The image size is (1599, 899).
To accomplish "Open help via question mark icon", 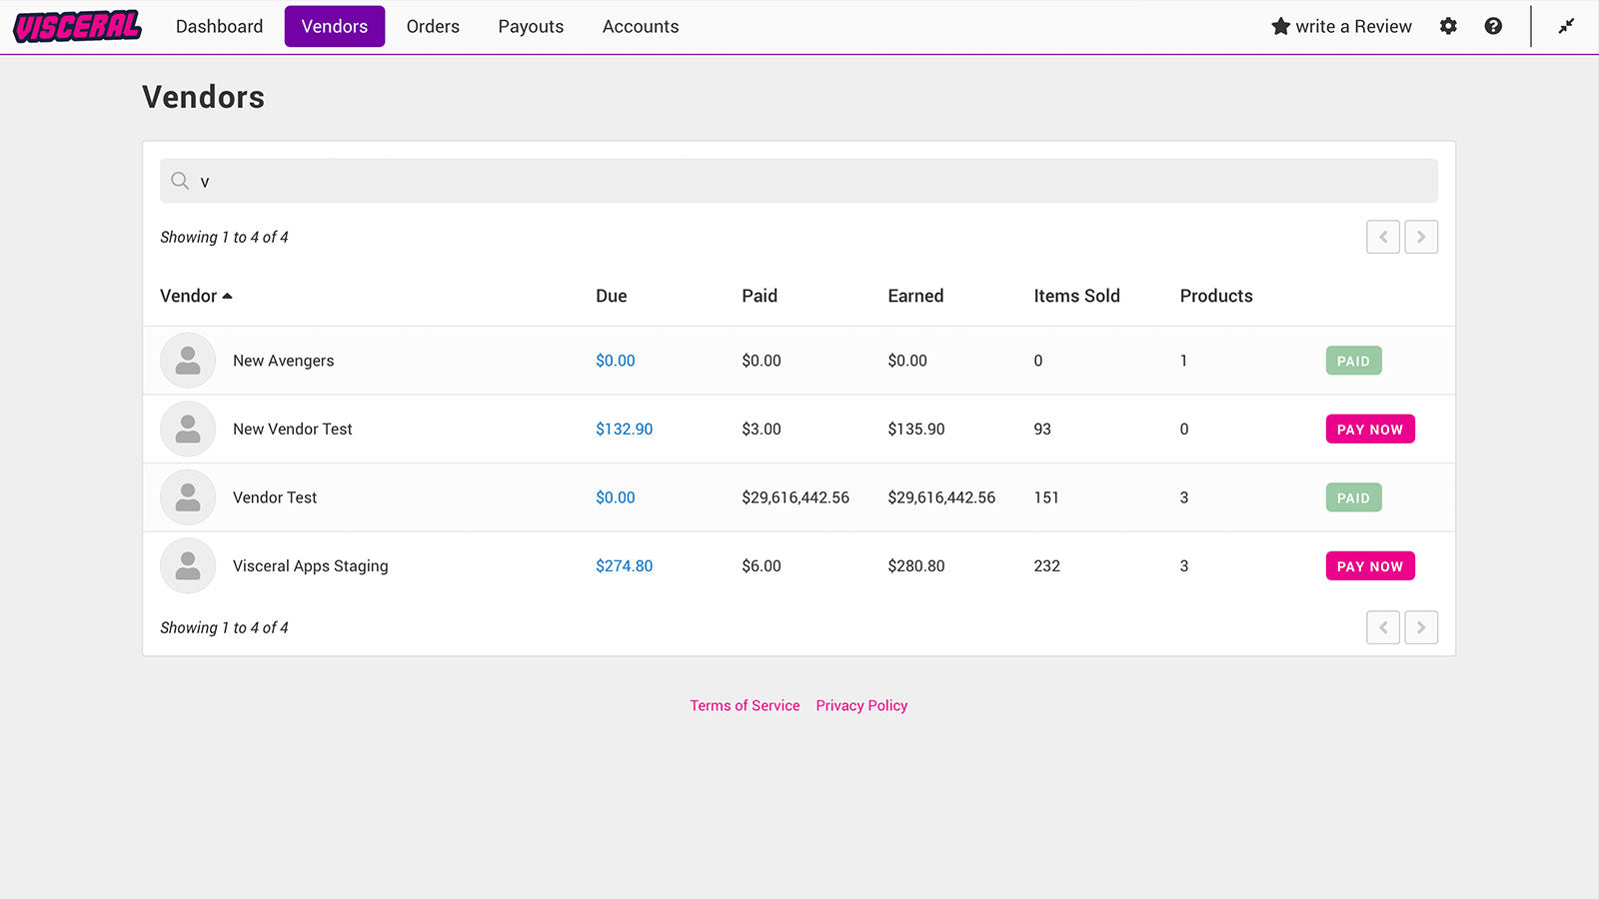I will click(1493, 27).
